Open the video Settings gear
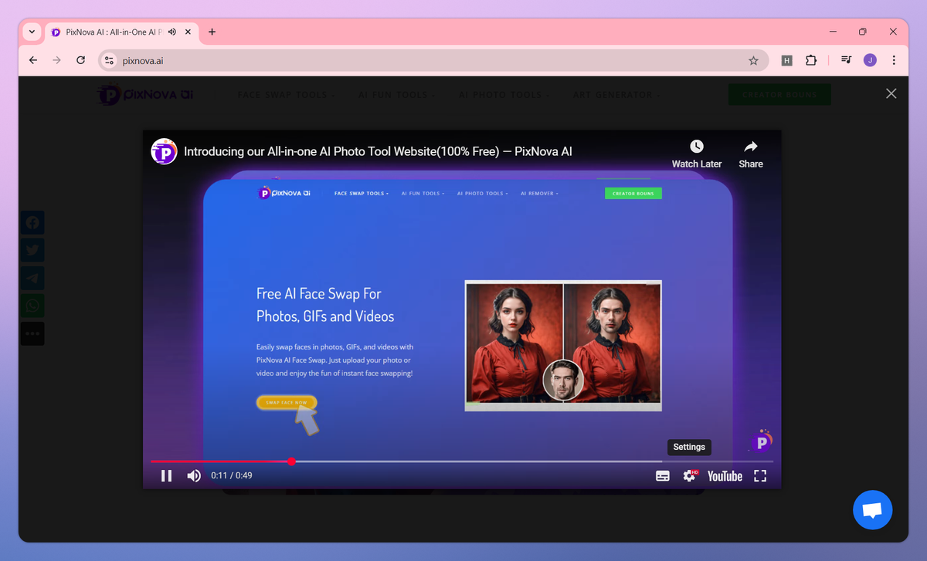 (x=689, y=476)
